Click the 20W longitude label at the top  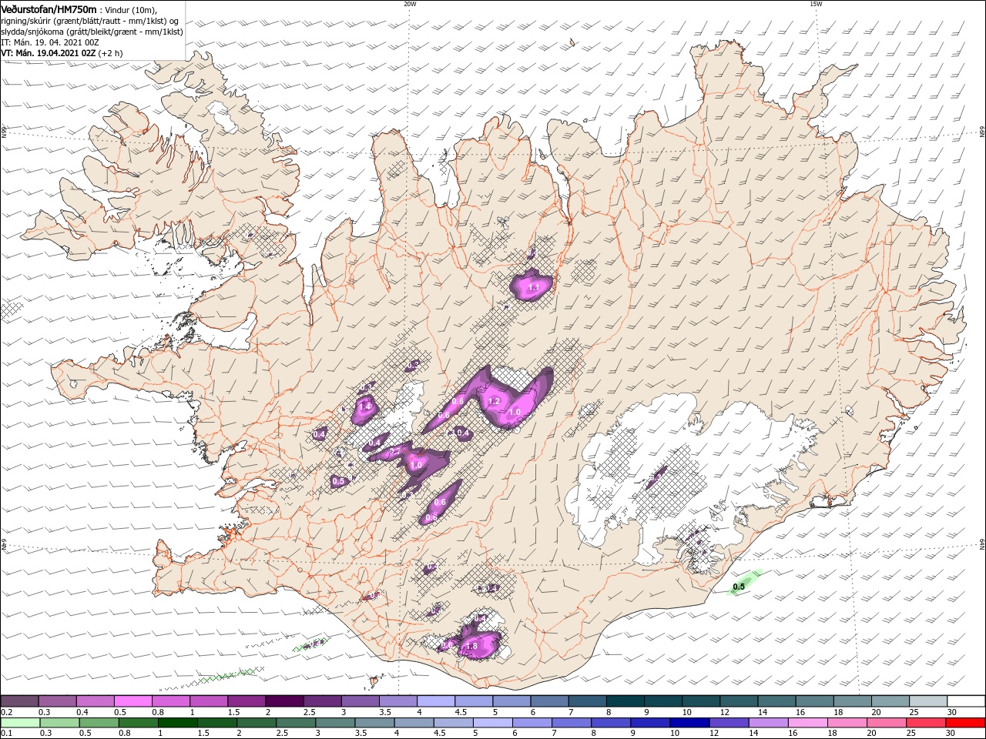coord(410,4)
